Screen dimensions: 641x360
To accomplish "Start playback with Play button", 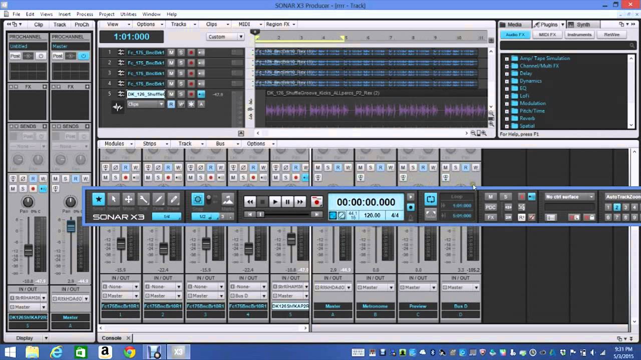I will click(274, 201).
